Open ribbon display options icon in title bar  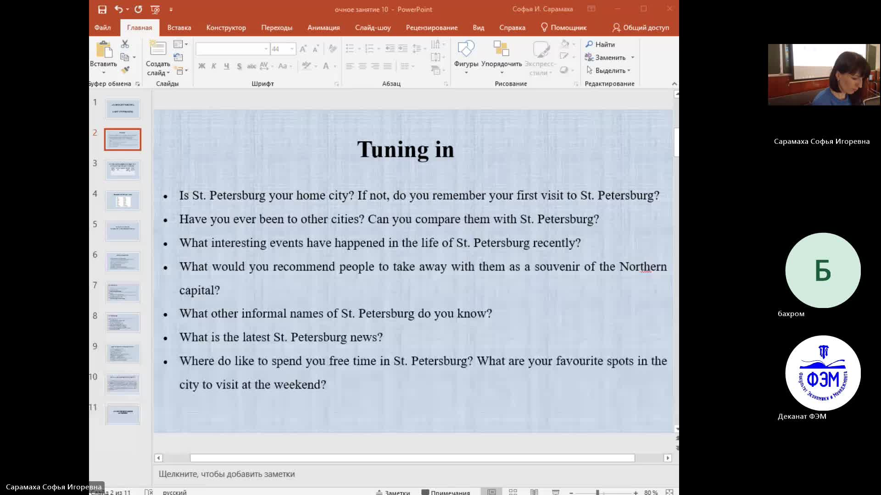coord(591,9)
